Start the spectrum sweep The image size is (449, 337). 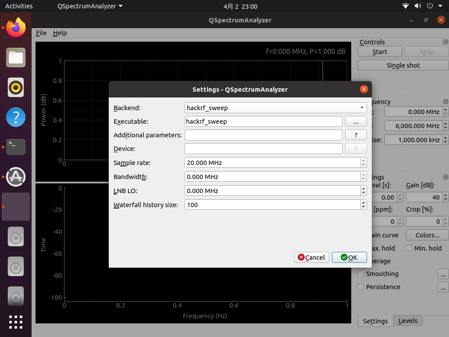(x=379, y=51)
